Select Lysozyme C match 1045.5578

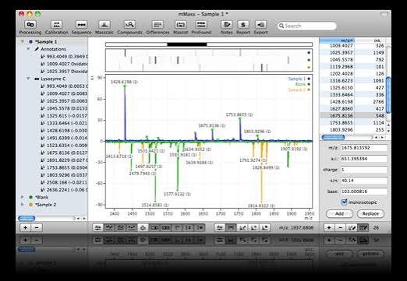tap(65, 108)
